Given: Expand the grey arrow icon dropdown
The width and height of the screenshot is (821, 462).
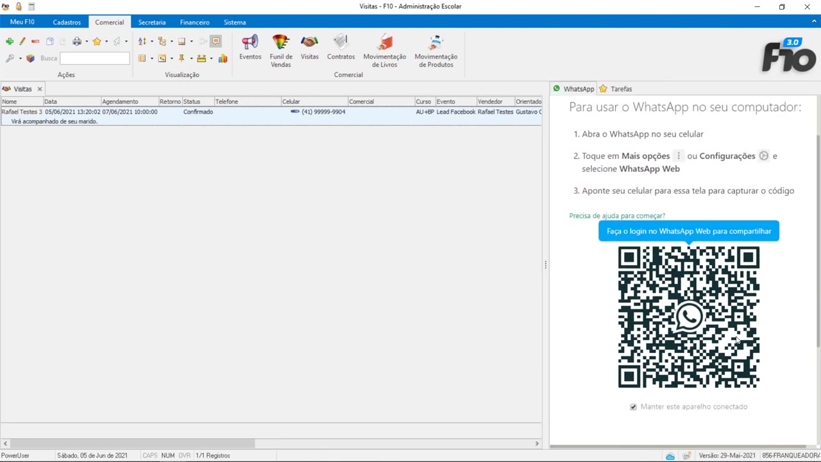Looking at the screenshot, I should click(126, 41).
